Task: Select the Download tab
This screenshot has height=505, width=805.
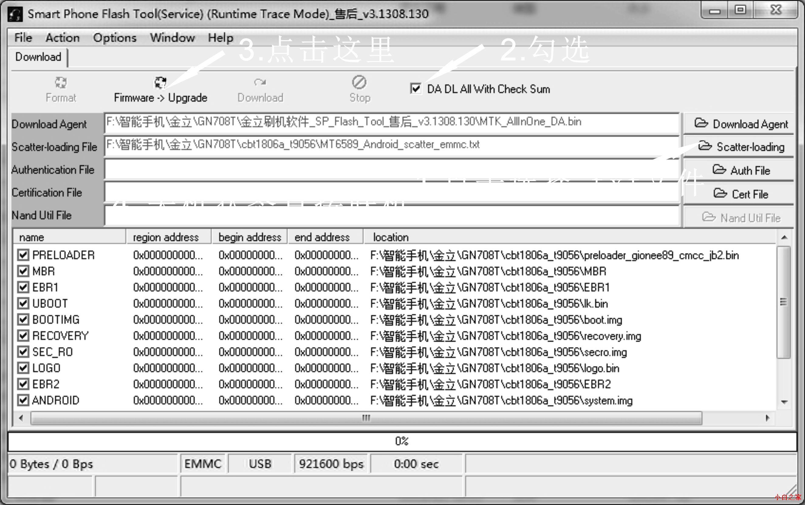Action: (x=38, y=57)
